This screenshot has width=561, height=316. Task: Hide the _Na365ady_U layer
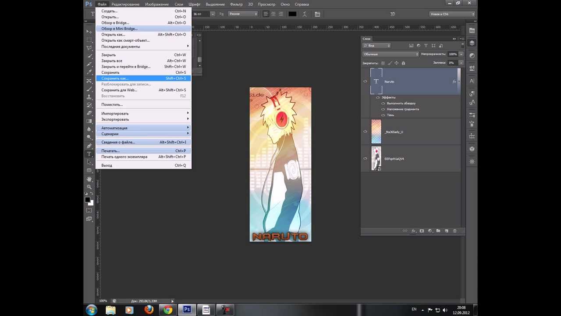pyautogui.click(x=365, y=132)
